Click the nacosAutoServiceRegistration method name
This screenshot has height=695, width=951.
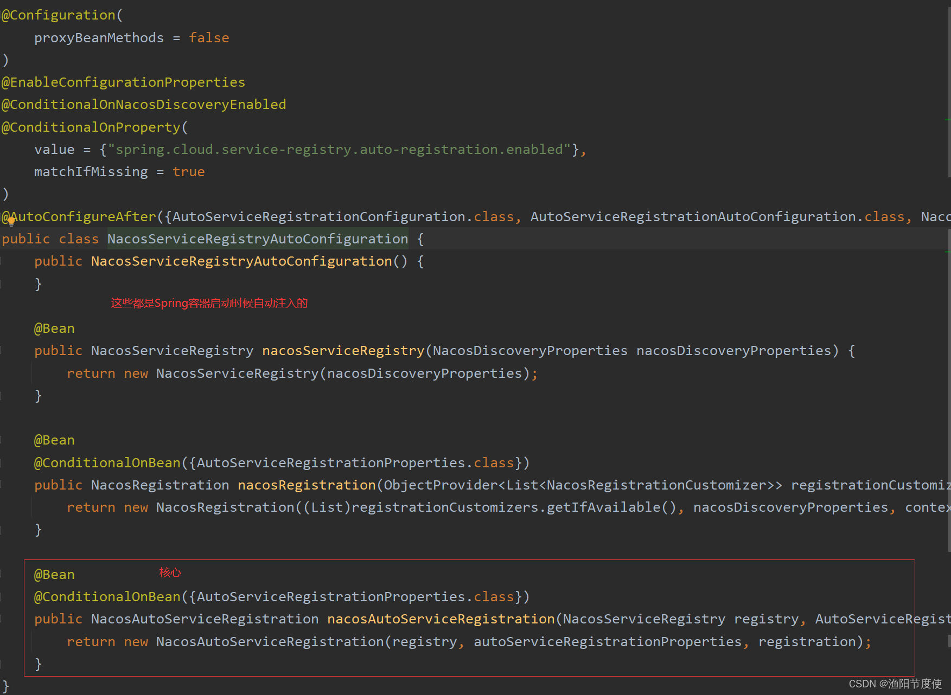pos(441,619)
